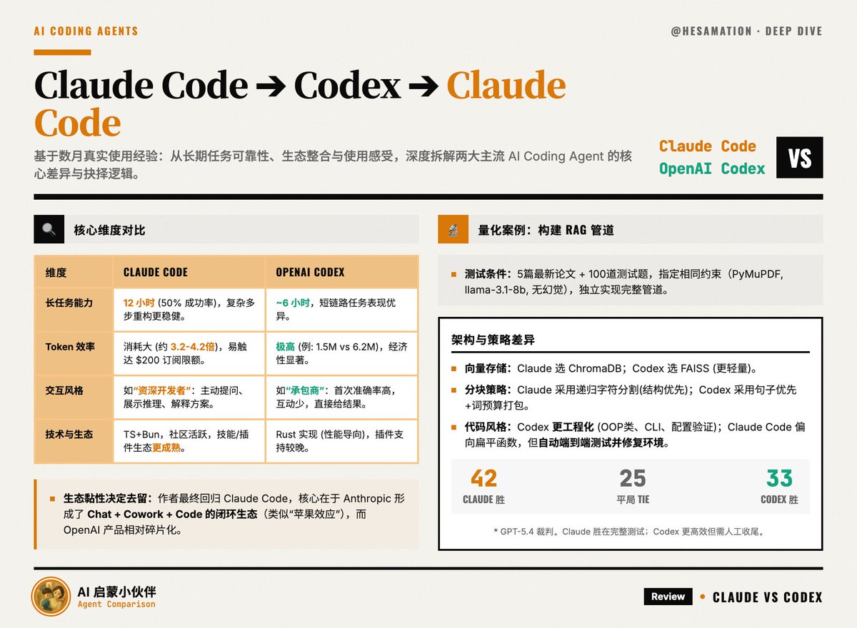The width and height of the screenshot is (857, 628).
Task: Click the score 33
Action: pyautogui.click(x=779, y=477)
